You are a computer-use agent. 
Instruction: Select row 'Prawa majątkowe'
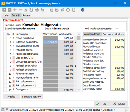pyautogui.click(x=40, y=38)
